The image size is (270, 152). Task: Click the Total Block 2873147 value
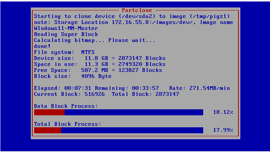tap(167, 94)
